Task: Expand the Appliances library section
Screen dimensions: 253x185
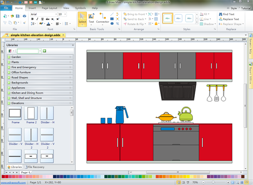Action: [19, 88]
